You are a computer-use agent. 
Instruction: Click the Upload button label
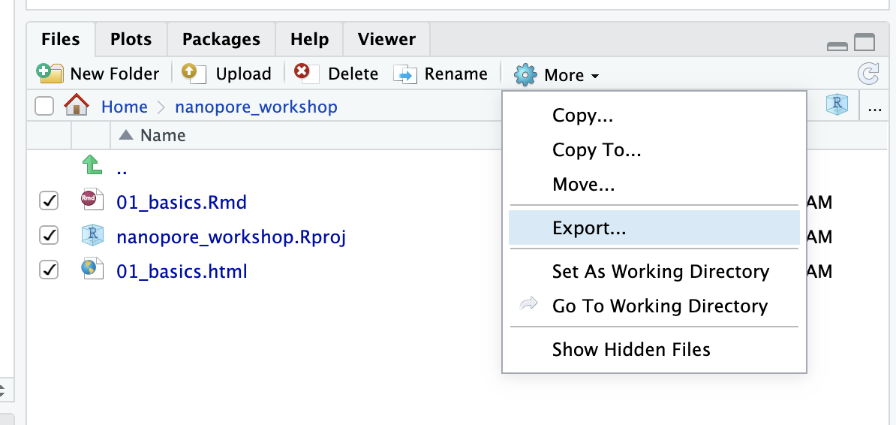click(x=243, y=74)
